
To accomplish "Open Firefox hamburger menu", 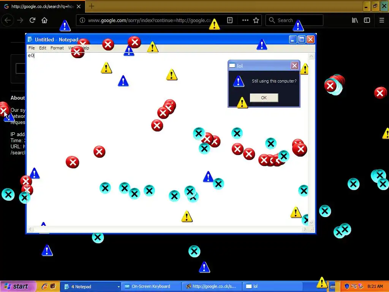I will [x=381, y=20].
